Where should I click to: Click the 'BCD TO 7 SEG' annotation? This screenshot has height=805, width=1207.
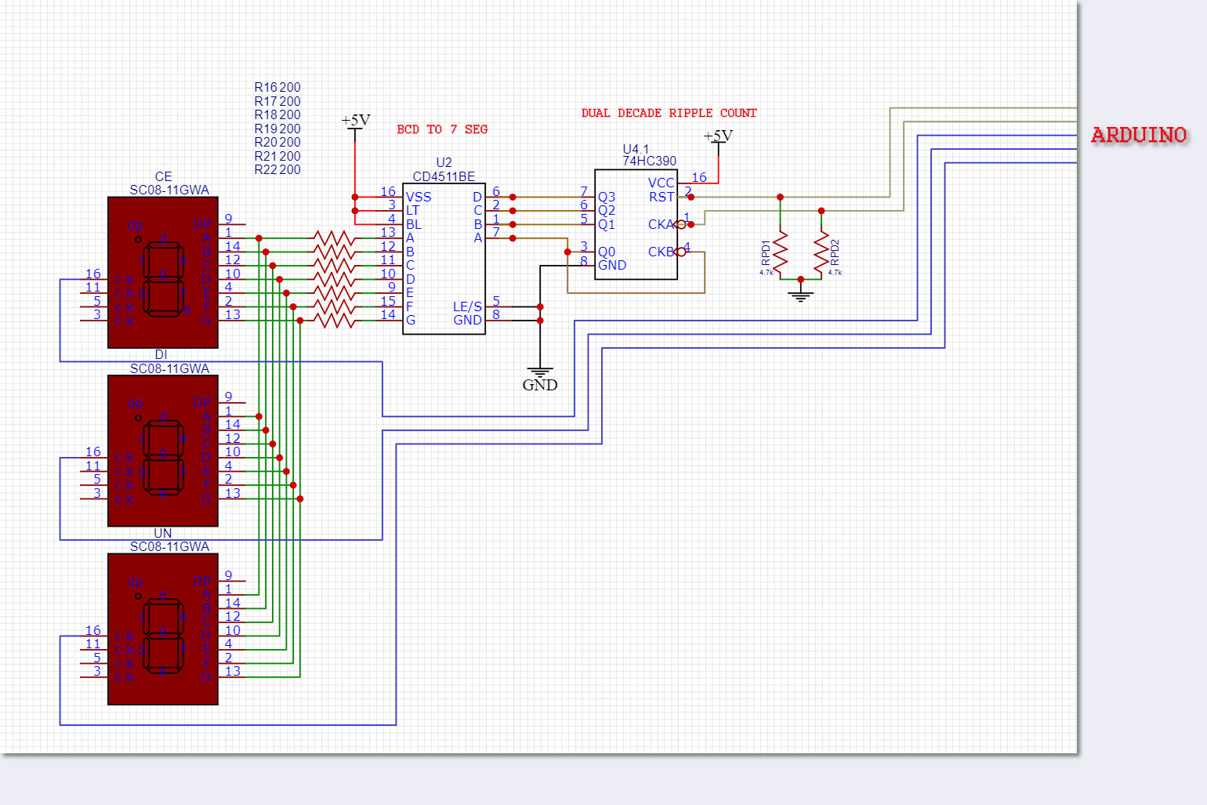tap(442, 129)
